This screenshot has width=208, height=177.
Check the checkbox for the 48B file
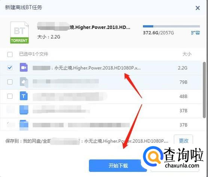[x=10, y=96]
